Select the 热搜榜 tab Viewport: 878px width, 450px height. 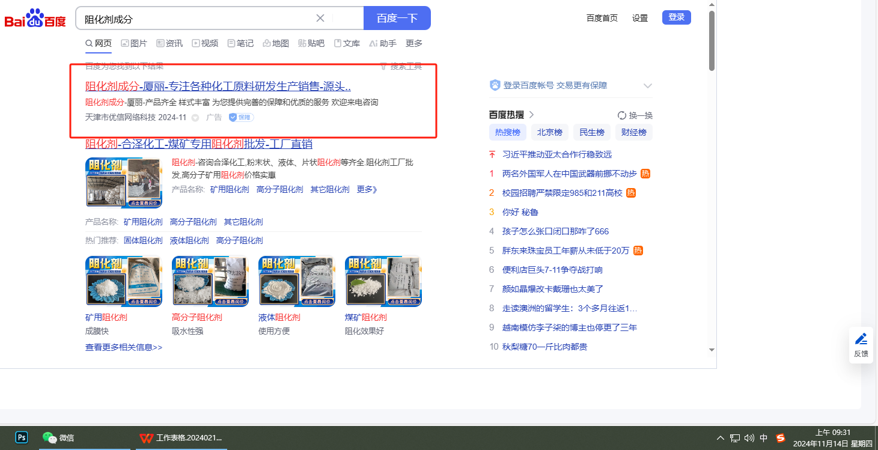[508, 132]
